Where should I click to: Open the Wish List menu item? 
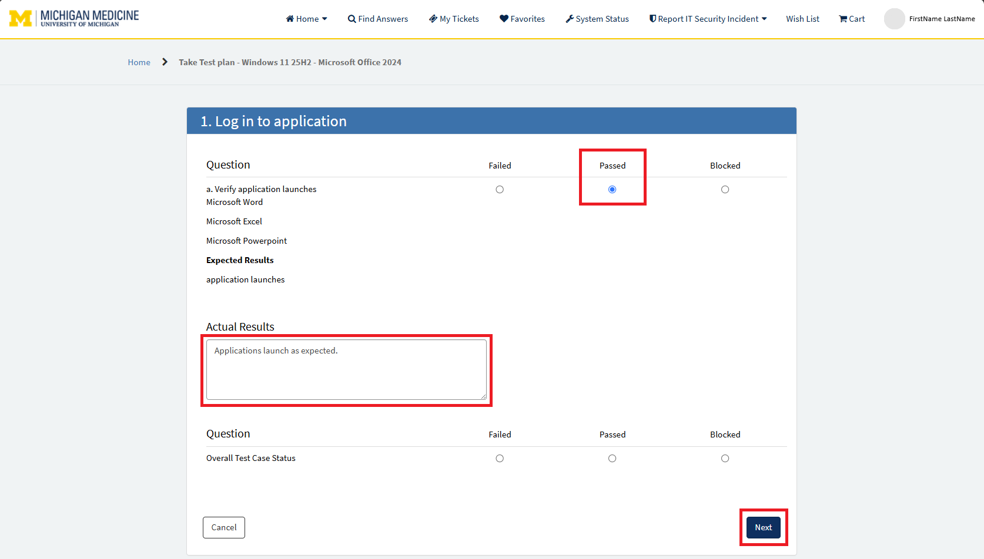click(x=802, y=19)
